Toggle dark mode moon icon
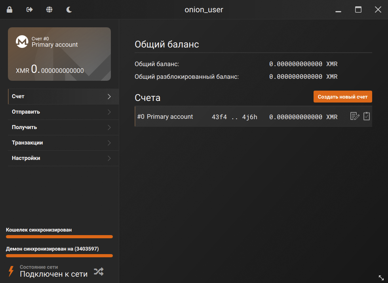The width and height of the screenshot is (388, 283). coord(69,9)
